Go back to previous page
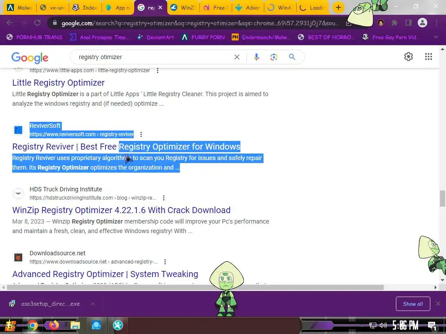Screen dimensions: 446x334 pyautogui.click(x=10, y=23)
